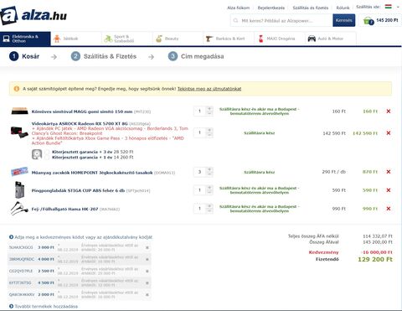Remove MAGG gumi simító with red X
The width and height of the screenshot is (402, 311).
(x=389, y=111)
